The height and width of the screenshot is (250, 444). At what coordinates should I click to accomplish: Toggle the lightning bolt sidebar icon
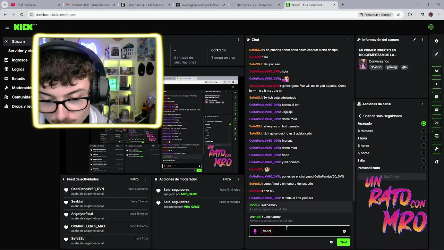(436, 84)
